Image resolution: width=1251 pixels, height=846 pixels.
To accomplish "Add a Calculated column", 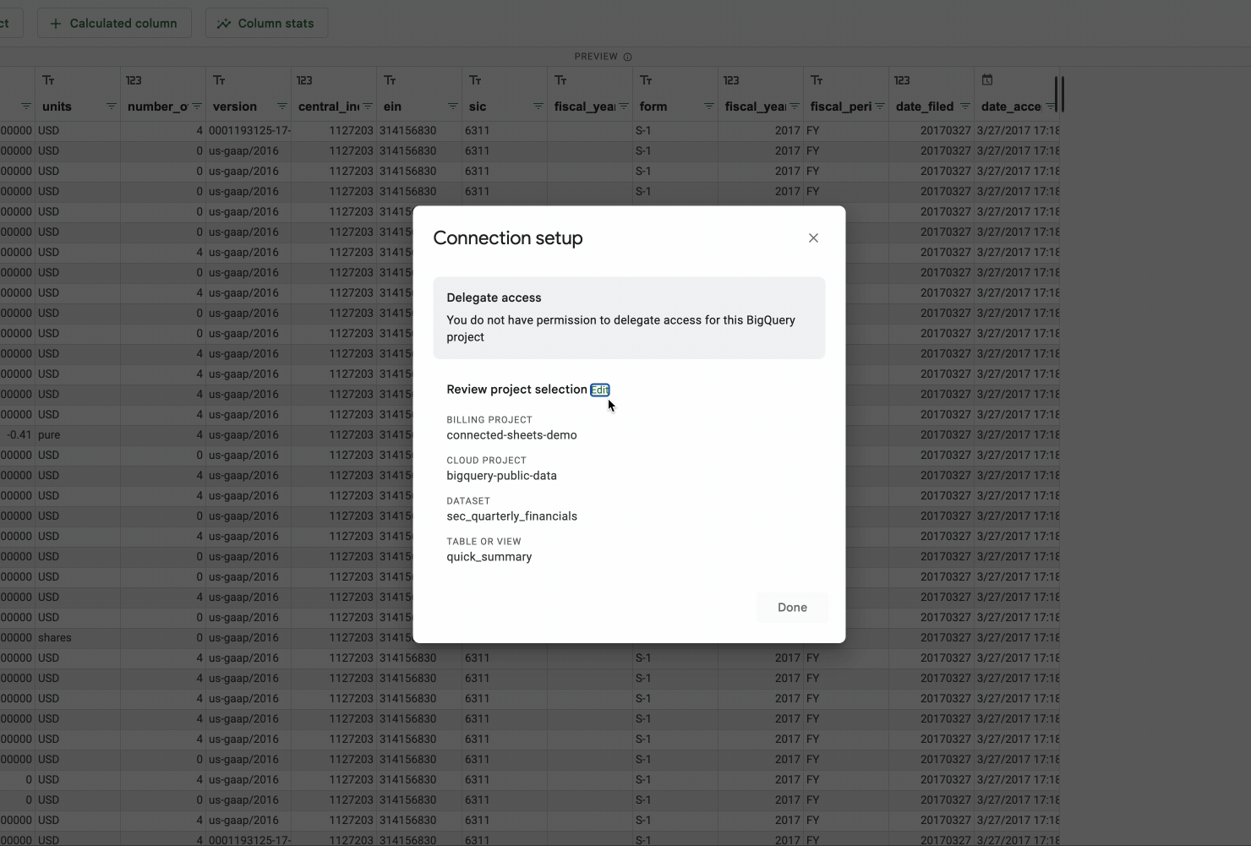I will coord(114,24).
